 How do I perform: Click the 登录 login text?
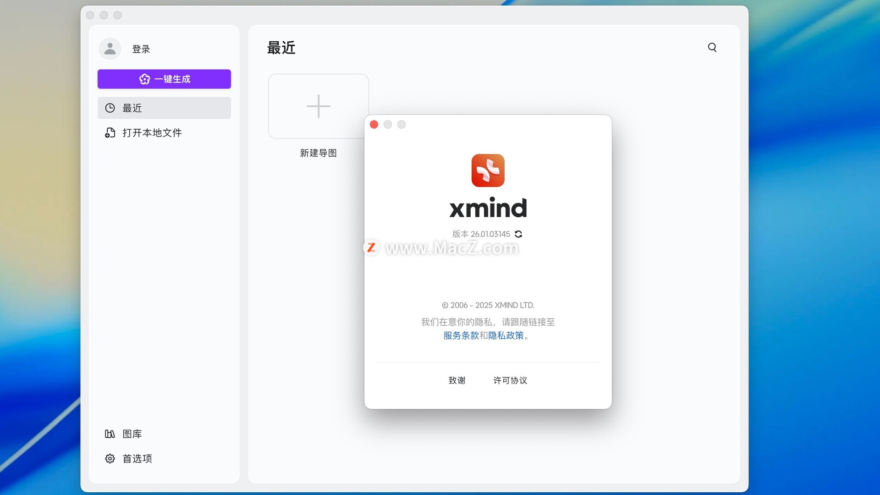[x=141, y=49]
